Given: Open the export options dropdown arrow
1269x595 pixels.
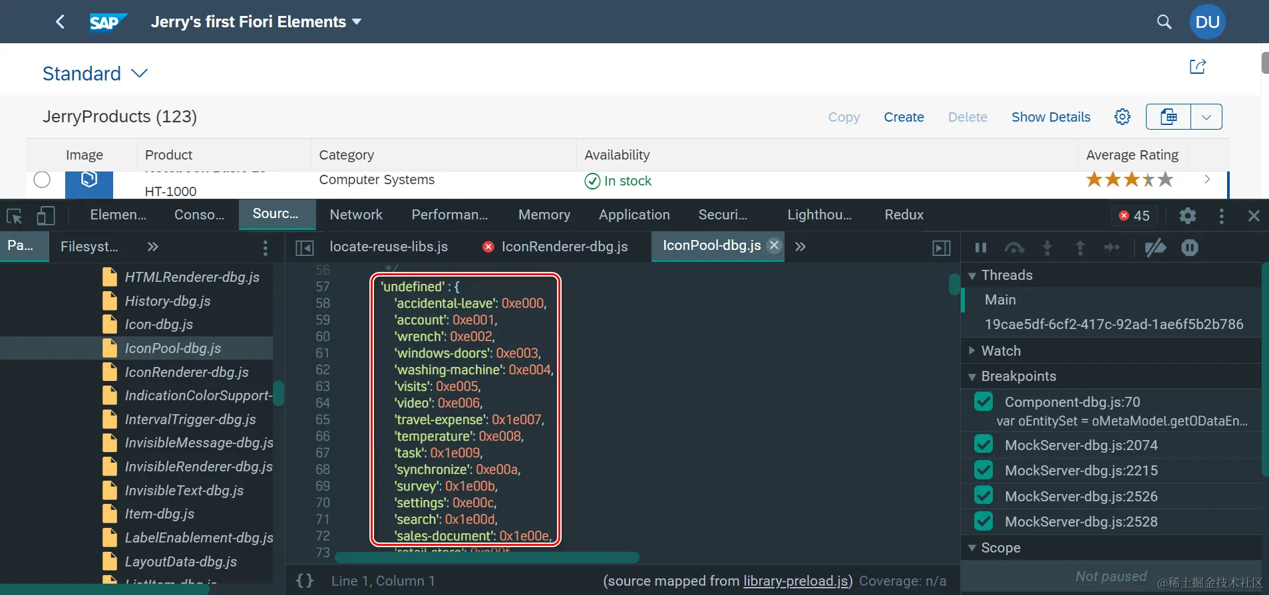Looking at the screenshot, I should point(1206,117).
